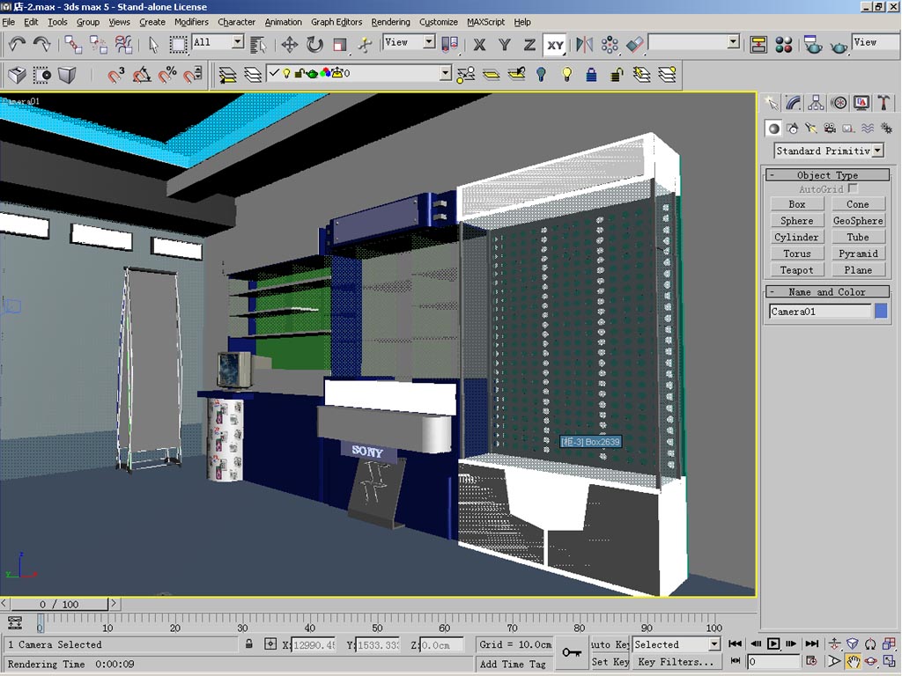Click the blue object color swatch
The width and height of the screenshot is (902, 676).
[880, 312]
